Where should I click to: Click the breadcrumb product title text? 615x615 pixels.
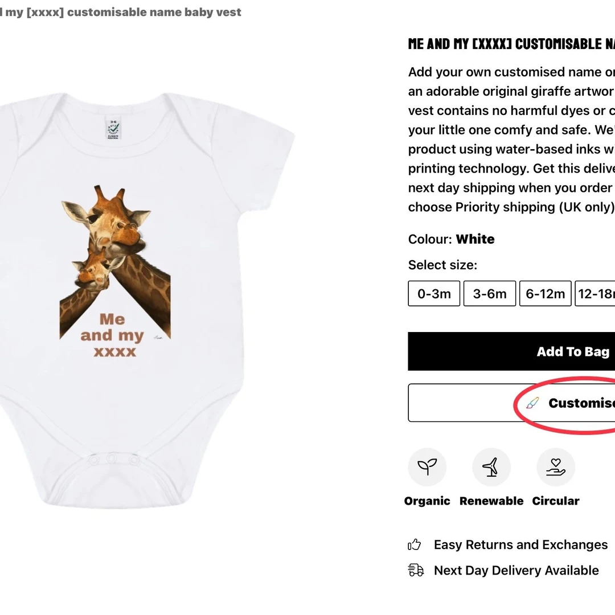coord(120,12)
